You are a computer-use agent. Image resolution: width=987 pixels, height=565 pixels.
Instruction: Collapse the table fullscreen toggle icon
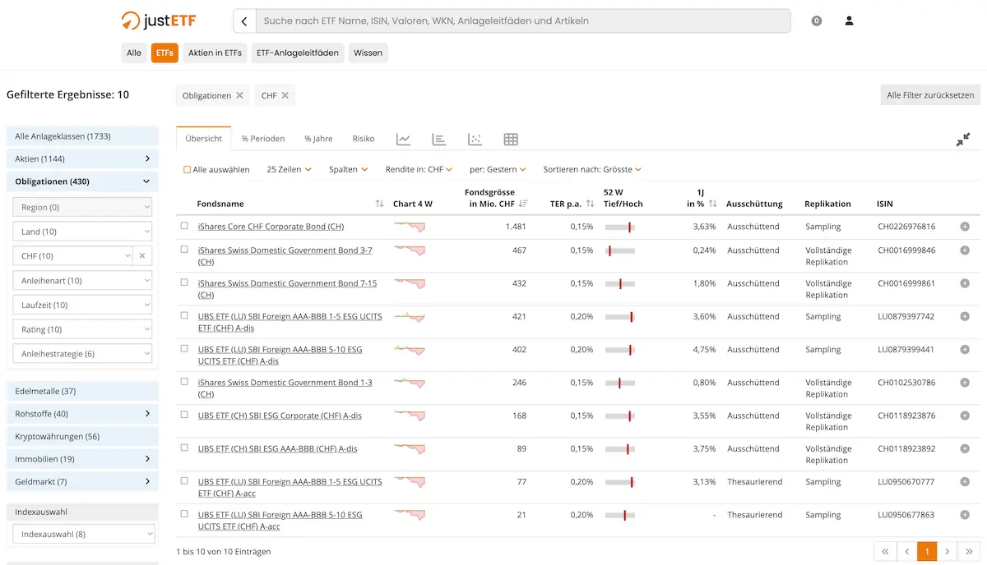(x=963, y=140)
